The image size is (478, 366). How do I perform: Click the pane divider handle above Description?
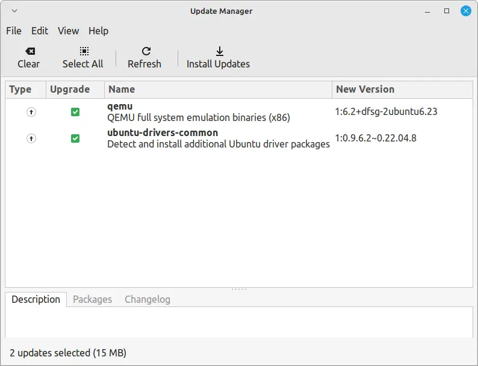pos(239,290)
